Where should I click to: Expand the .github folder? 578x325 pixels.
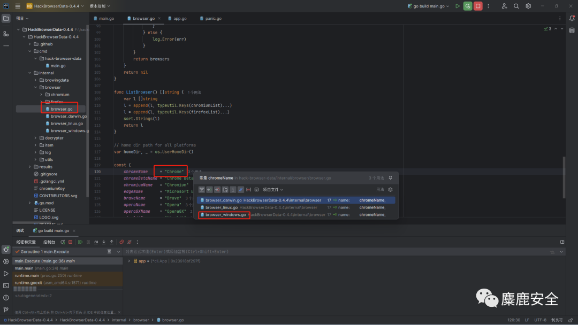click(x=30, y=44)
